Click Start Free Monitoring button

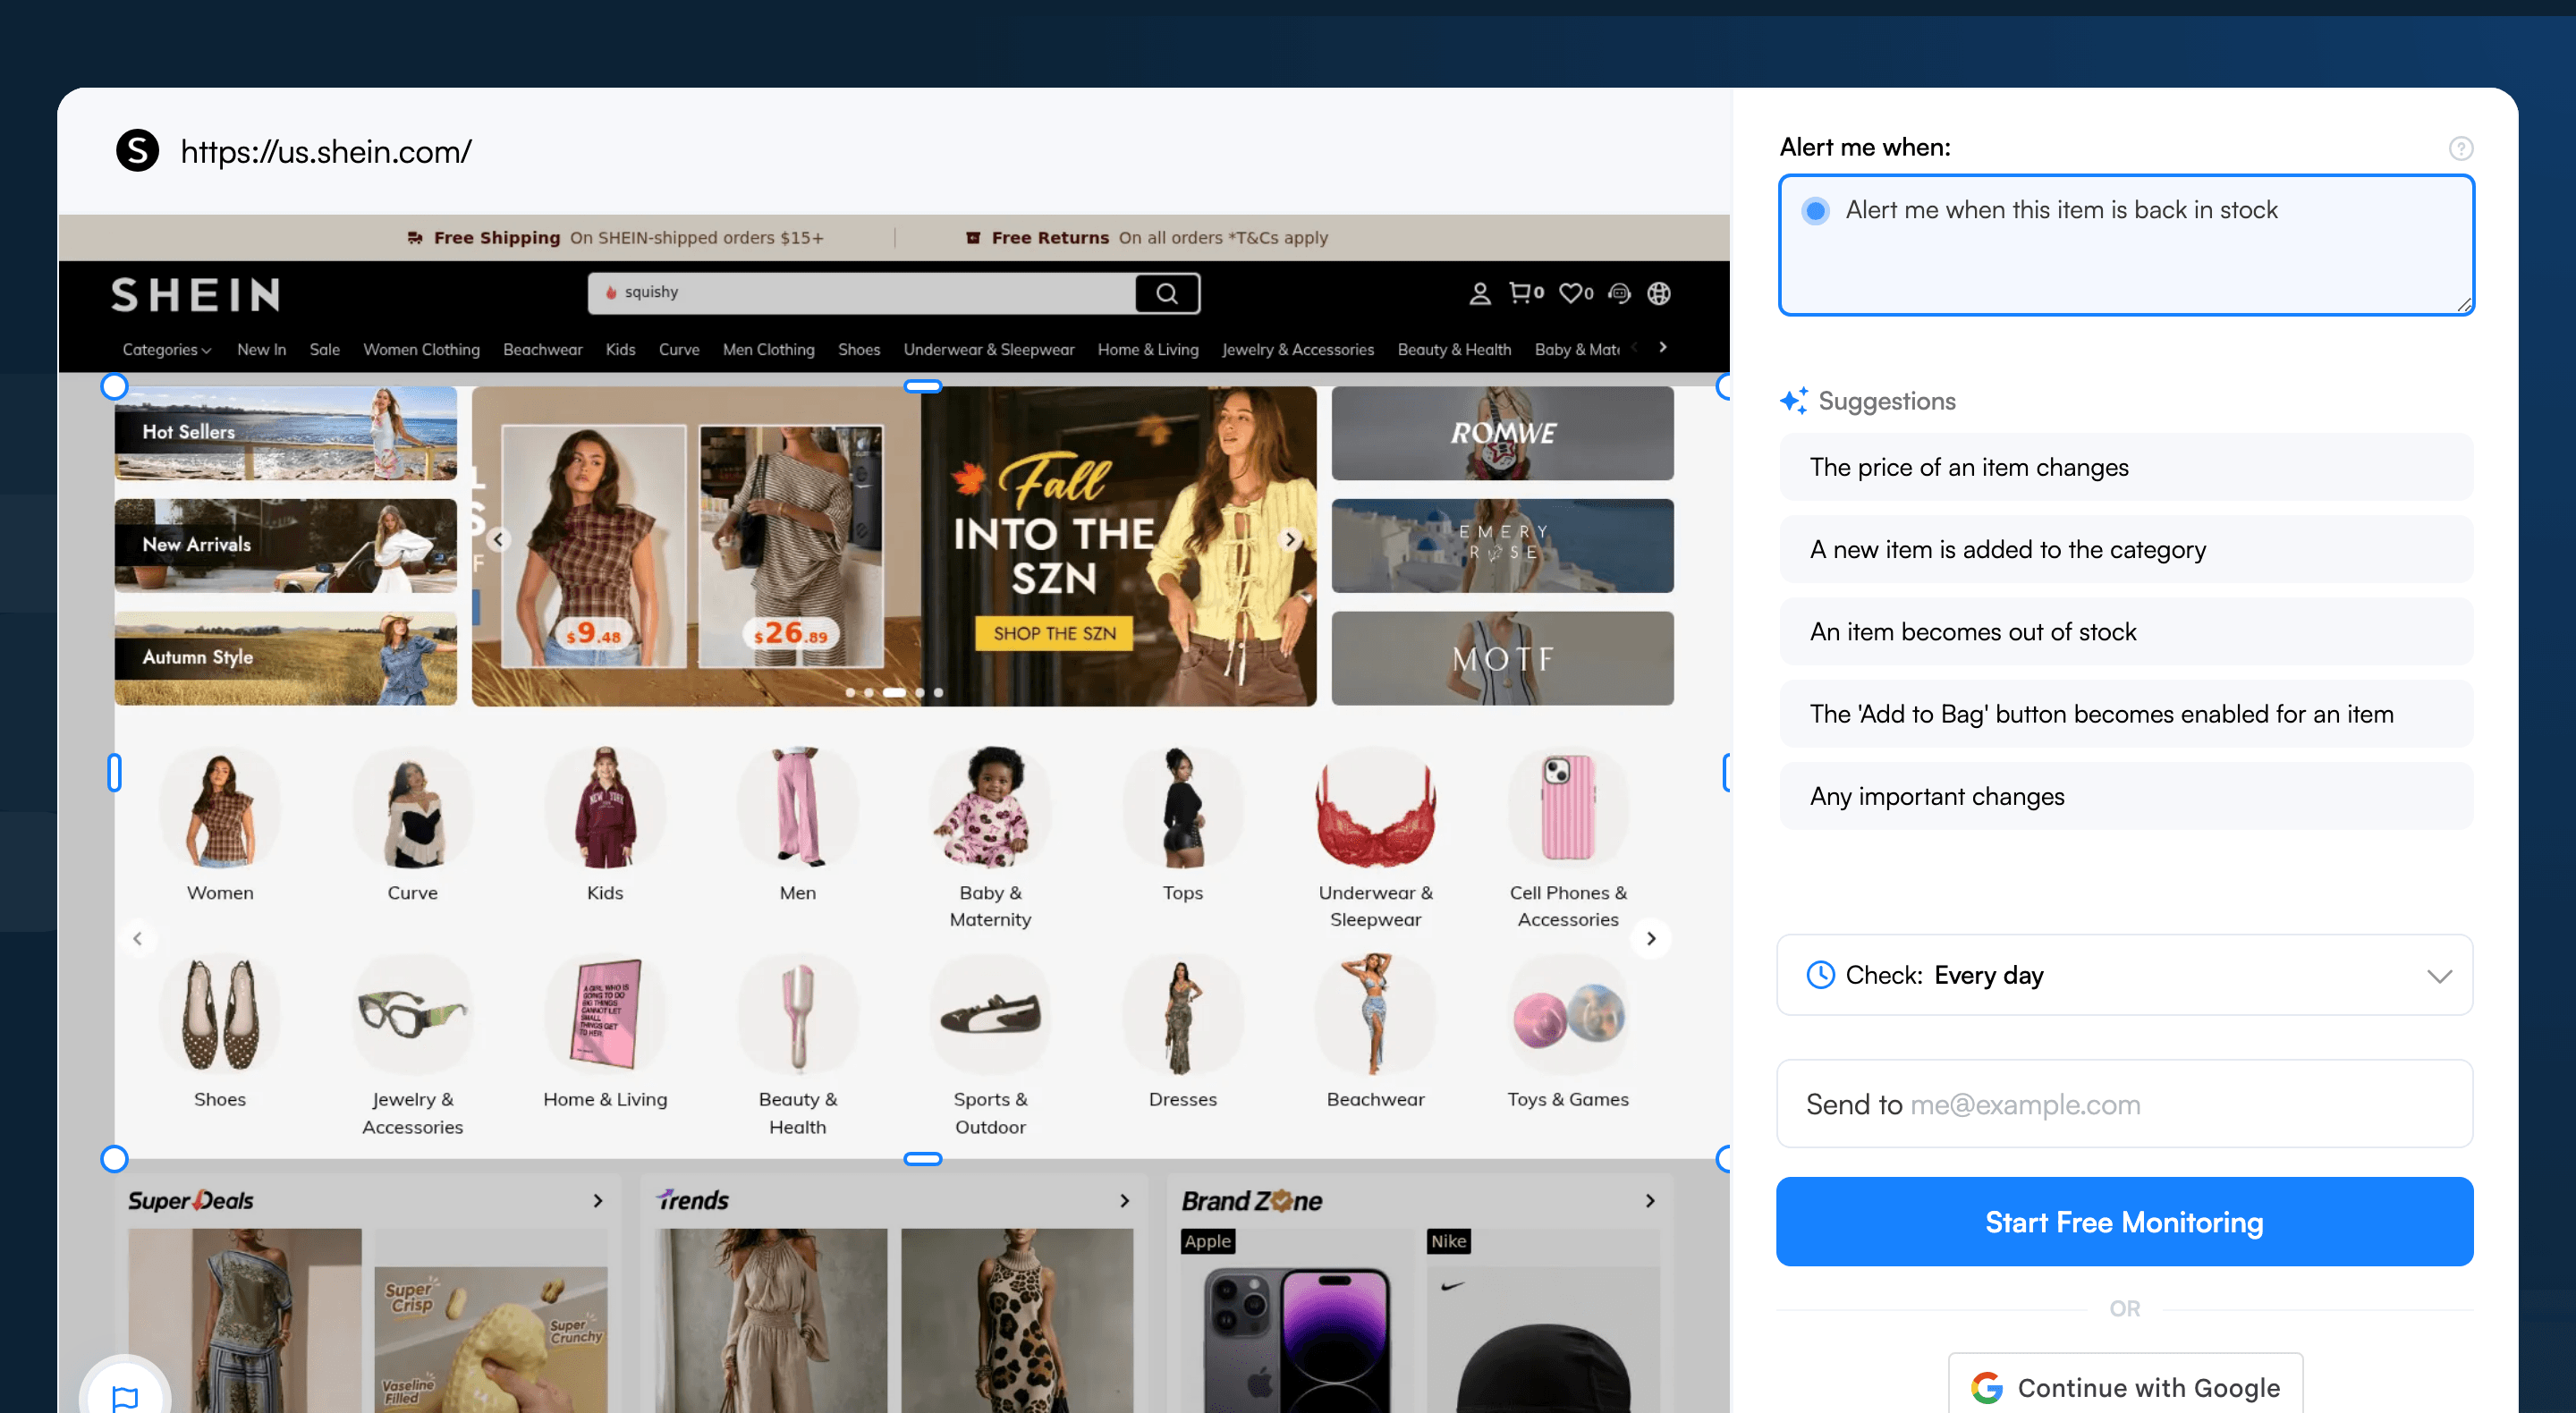tap(2125, 1222)
